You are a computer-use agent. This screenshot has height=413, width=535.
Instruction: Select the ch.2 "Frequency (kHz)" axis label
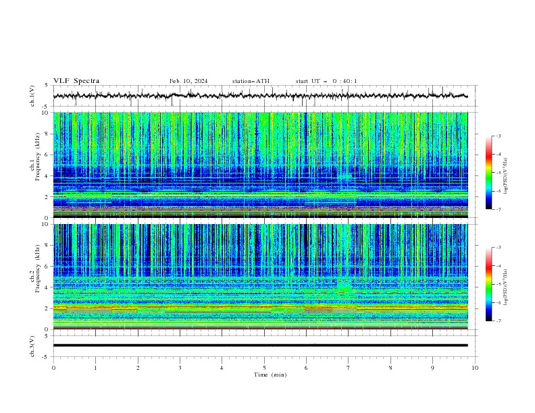pyautogui.click(x=38, y=268)
